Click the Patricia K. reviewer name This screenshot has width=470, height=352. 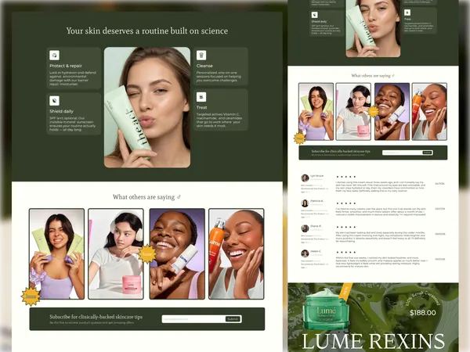(x=316, y=201)
